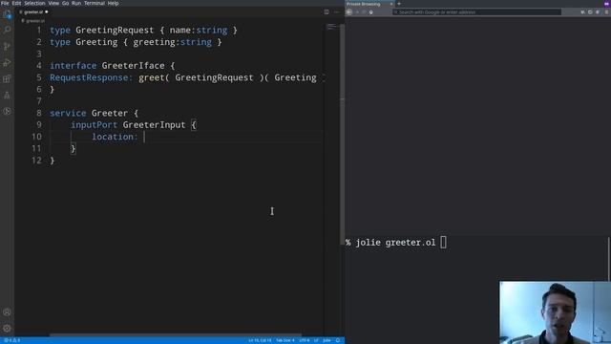Select the greeter.ol editor tab
Viewport: 611px width, 344px height.
coord(33,12)
